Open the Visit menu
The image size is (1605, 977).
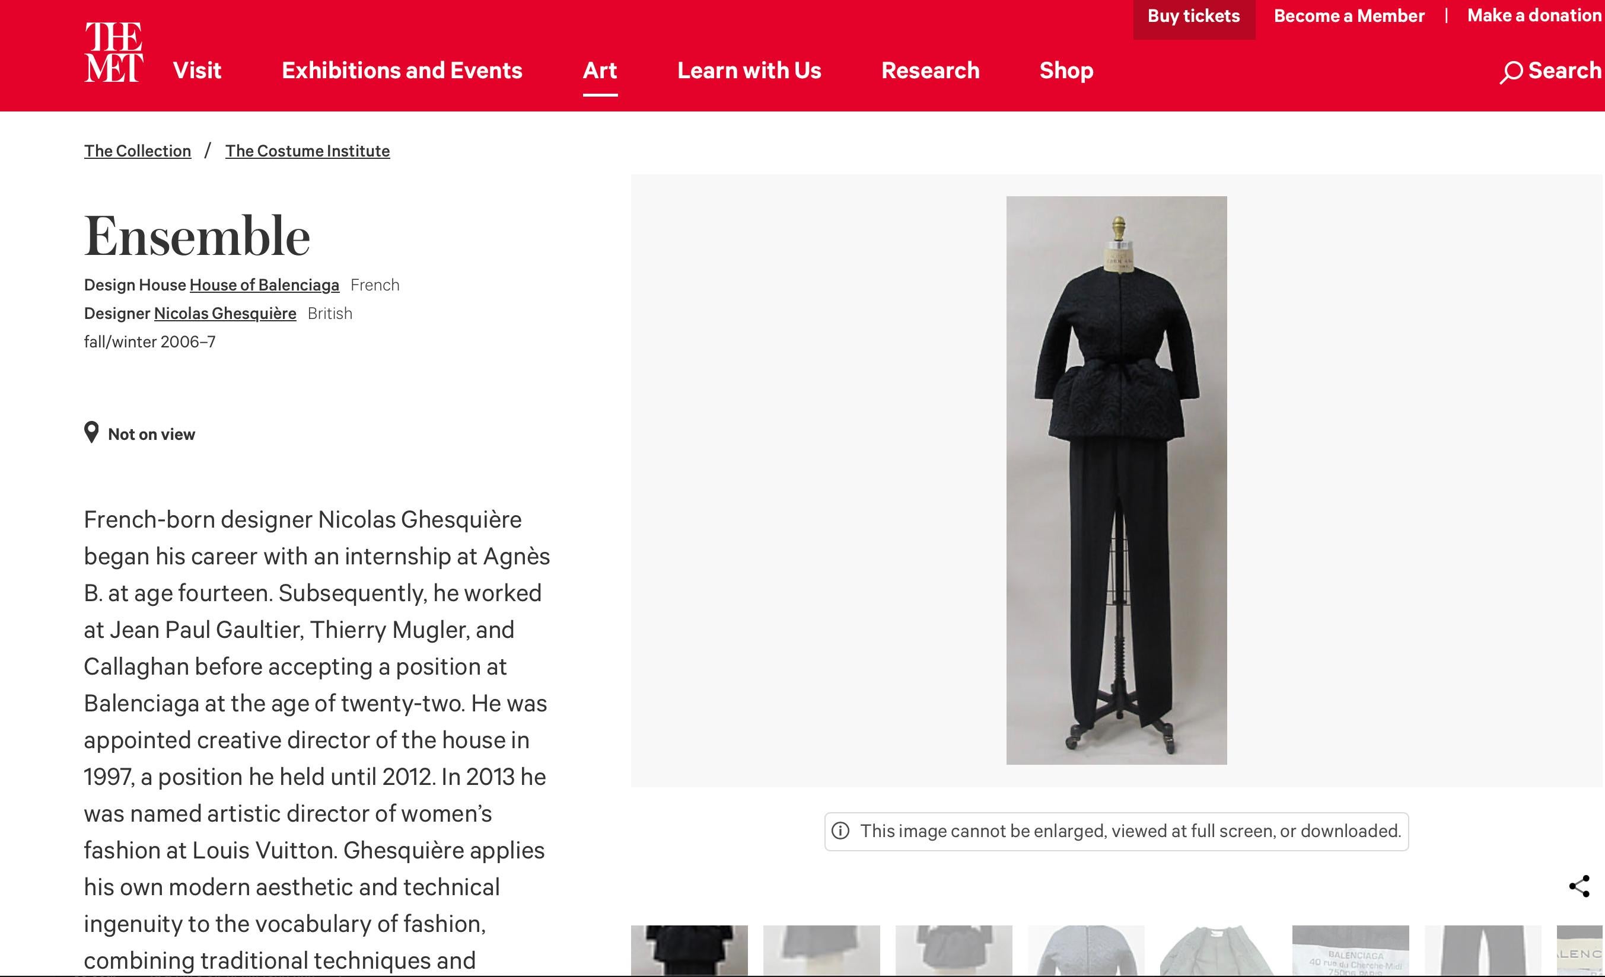[197, 71]
